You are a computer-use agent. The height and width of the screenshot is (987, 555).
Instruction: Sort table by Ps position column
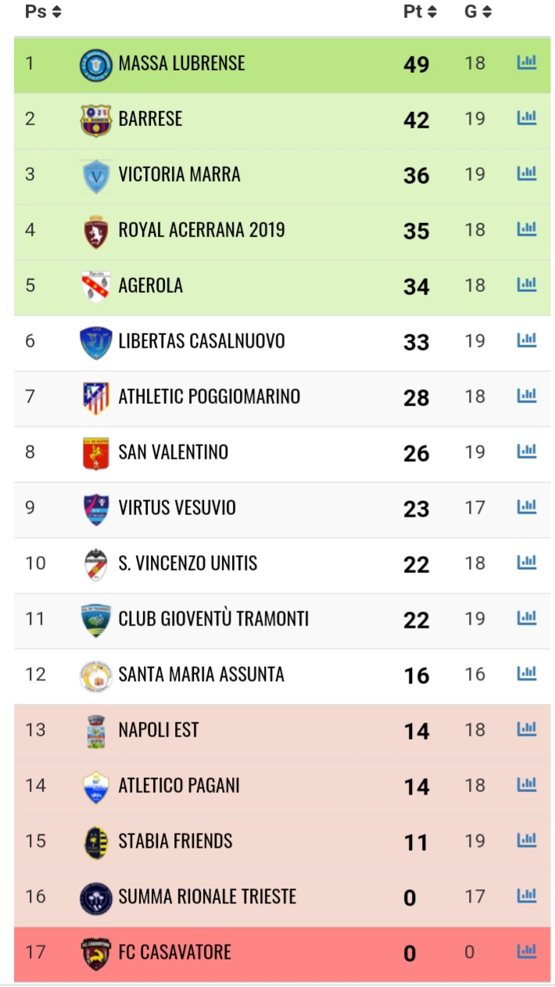coord(43,12)
